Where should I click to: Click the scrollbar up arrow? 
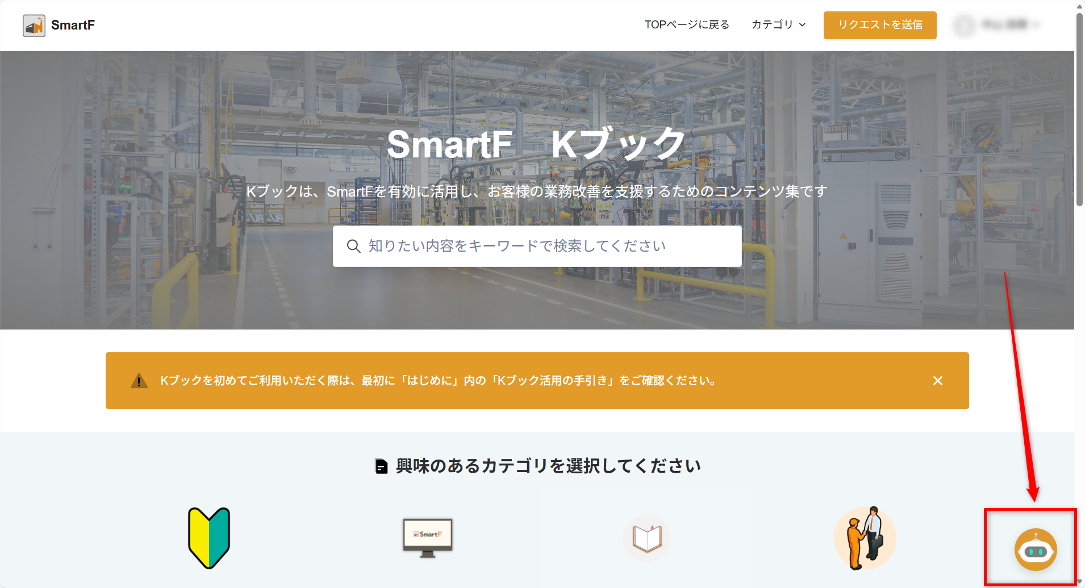pyautogui.click(x=1079, y=6)
